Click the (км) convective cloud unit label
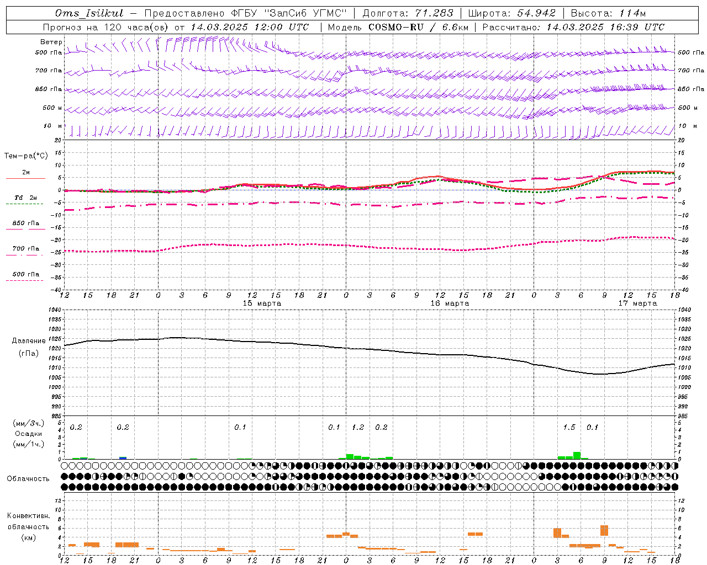Viewport: 707px width, 565px height. click(28, 537)
